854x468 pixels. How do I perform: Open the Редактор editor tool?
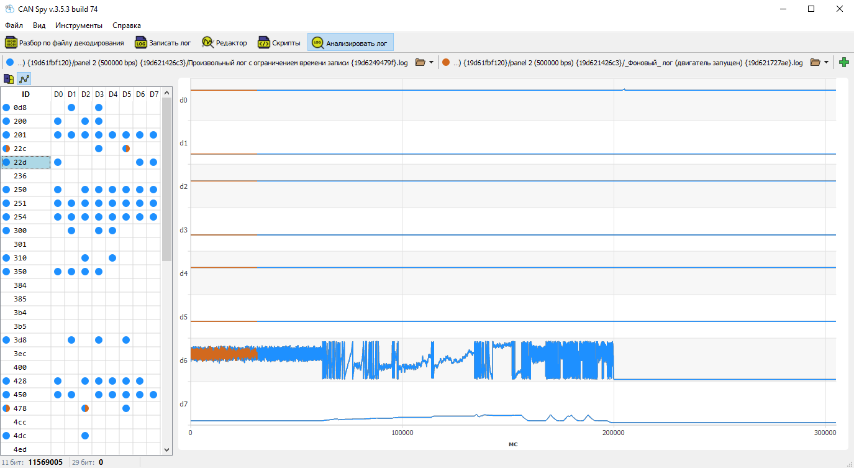[x=224, y=42]
